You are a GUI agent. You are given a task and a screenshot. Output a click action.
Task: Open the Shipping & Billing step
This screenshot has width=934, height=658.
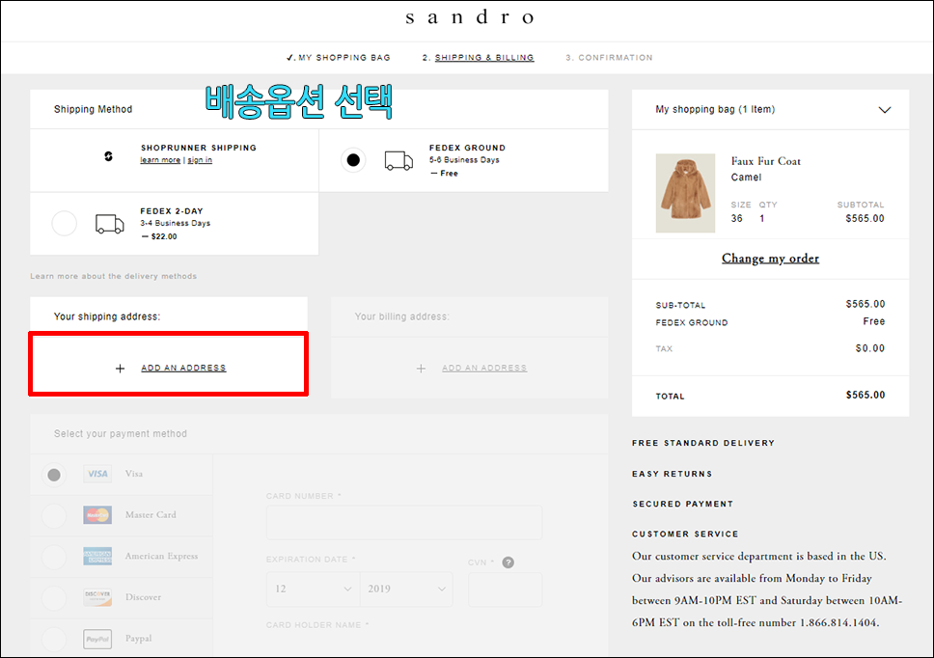(x=483, y=58)
